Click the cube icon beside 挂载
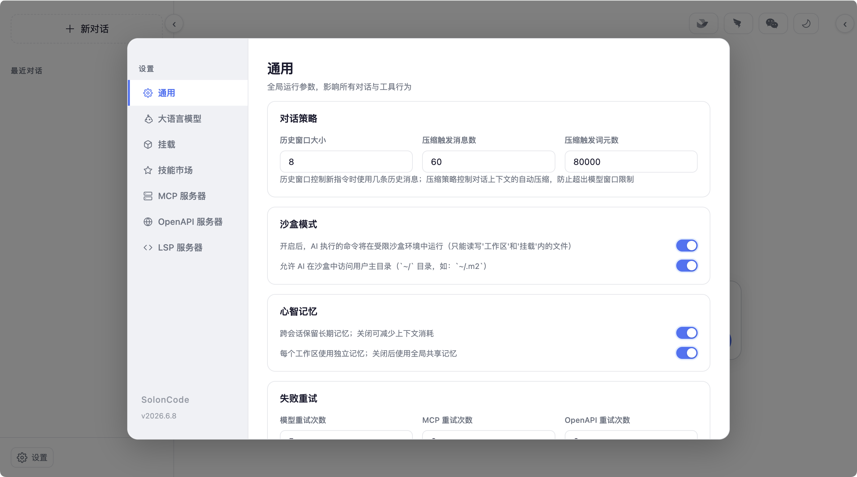This screenshot has width=857, height=477. click(148, 145)
